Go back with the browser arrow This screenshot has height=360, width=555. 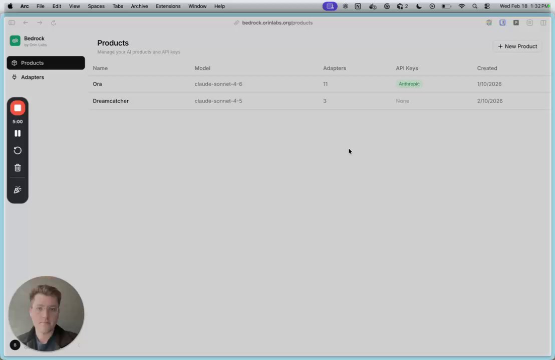tap(26, 22)
